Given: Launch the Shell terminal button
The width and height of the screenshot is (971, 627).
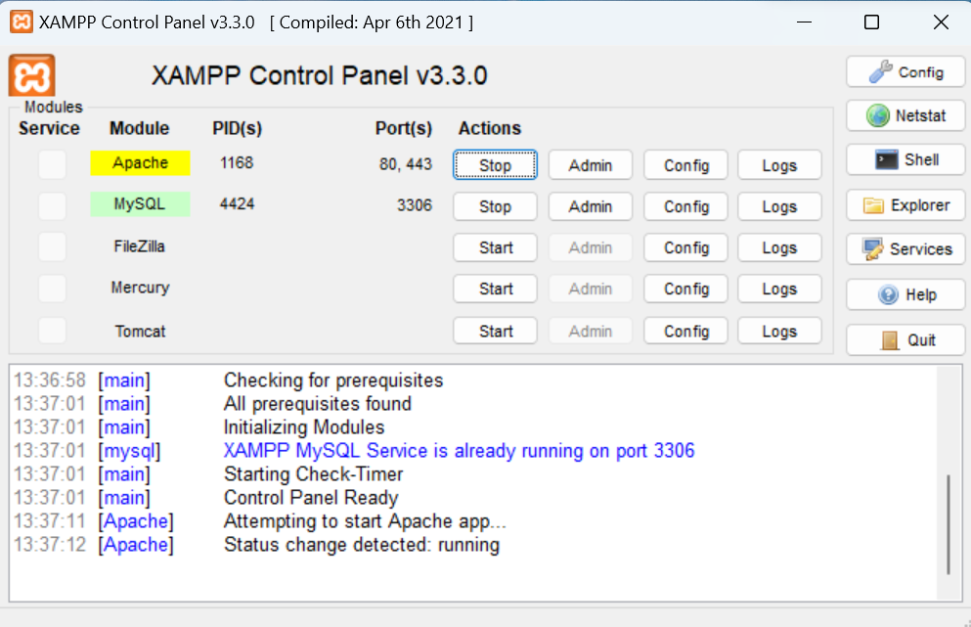Looking at the screenshot, I should (x=905, y=159).
